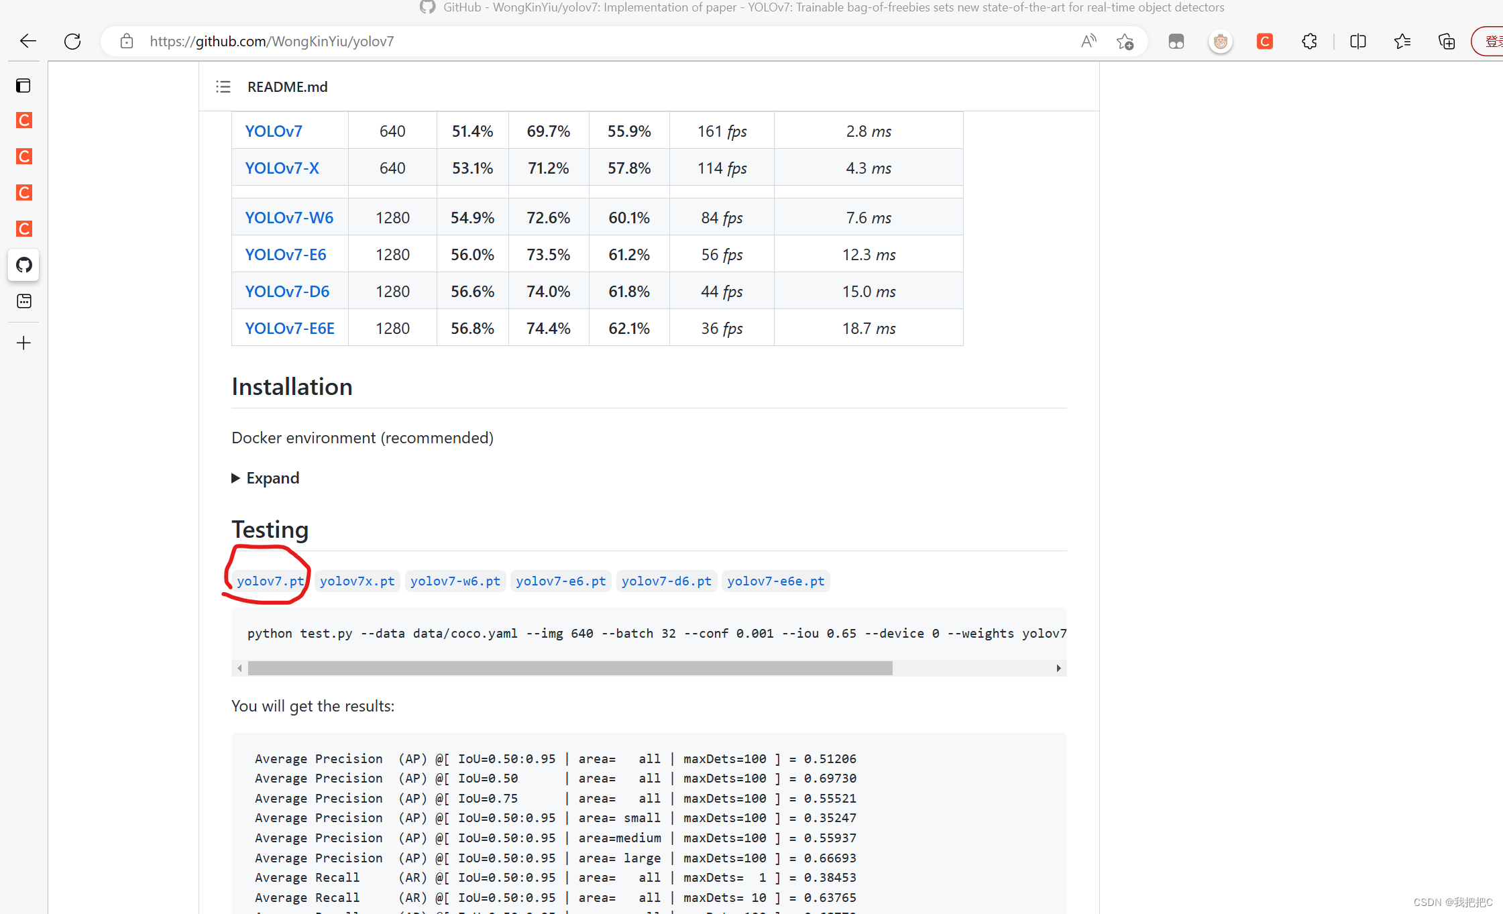Expand the Docker environment details

point(266,478)
